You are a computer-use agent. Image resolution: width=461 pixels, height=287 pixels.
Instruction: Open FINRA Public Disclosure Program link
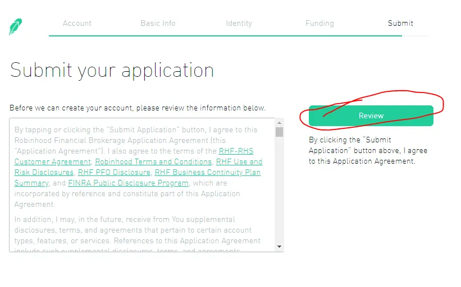click(x=128, y=183)
